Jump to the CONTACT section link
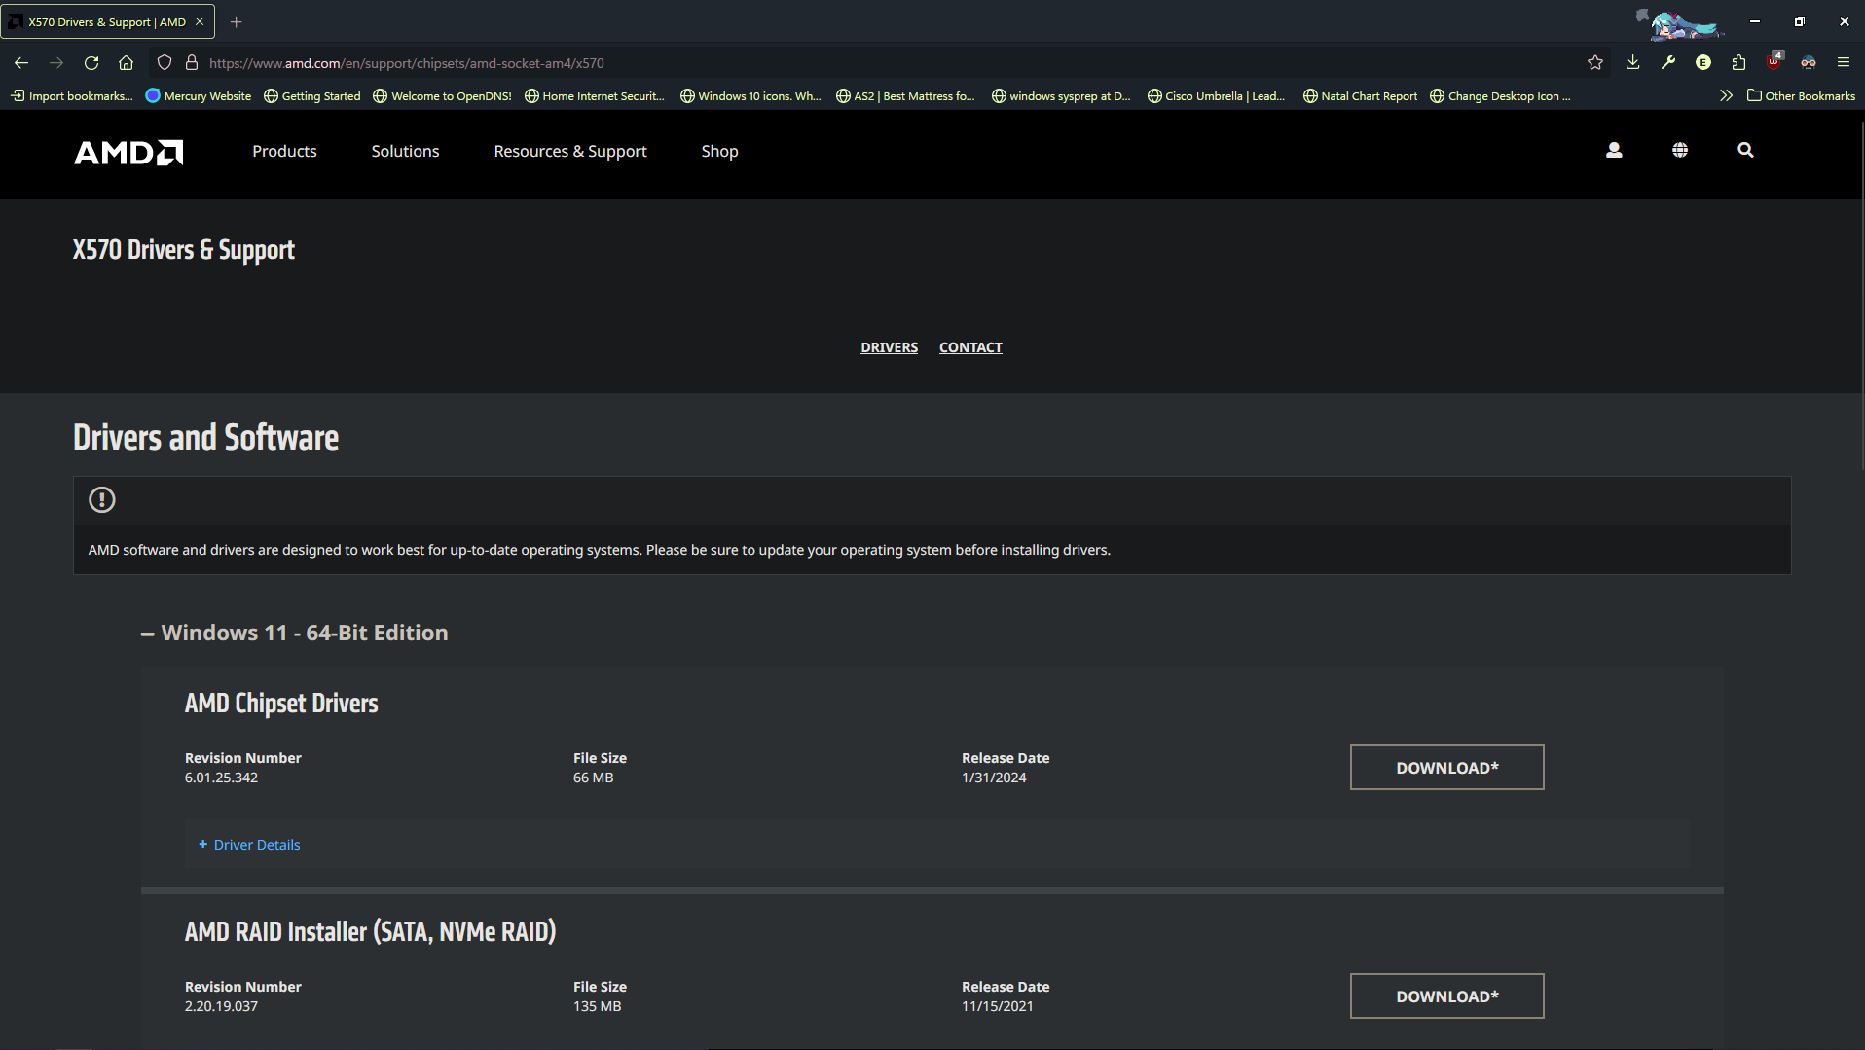The image size is (1865, 1050). (970, 347)
